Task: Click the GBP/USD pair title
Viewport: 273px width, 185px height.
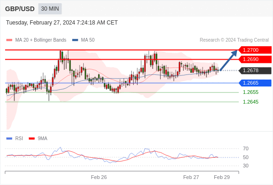Action: (x=20, y=9)
